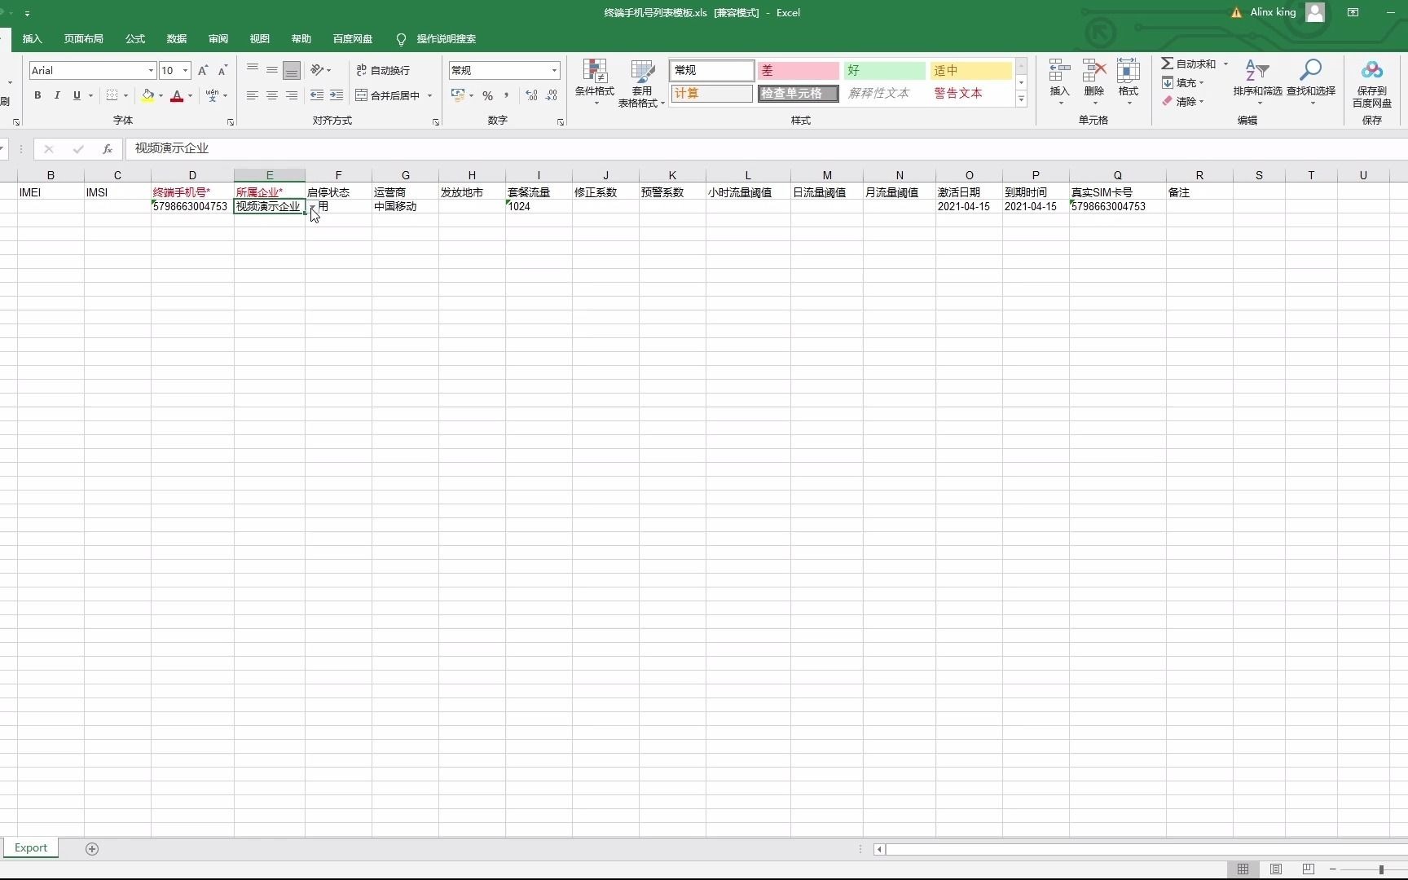Apply the red font color
Screen dimensions: 1408x880
177,95
